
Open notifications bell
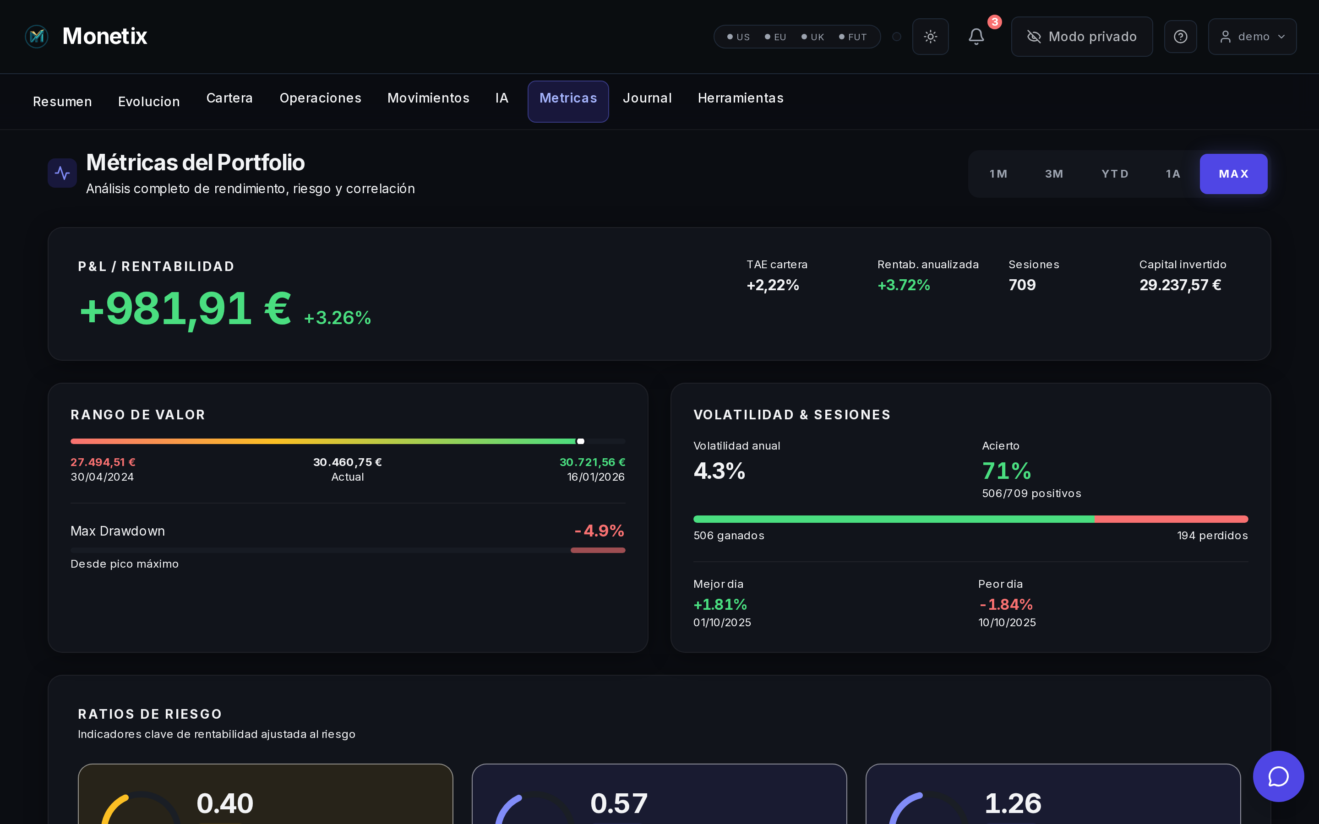click(976, 37)
